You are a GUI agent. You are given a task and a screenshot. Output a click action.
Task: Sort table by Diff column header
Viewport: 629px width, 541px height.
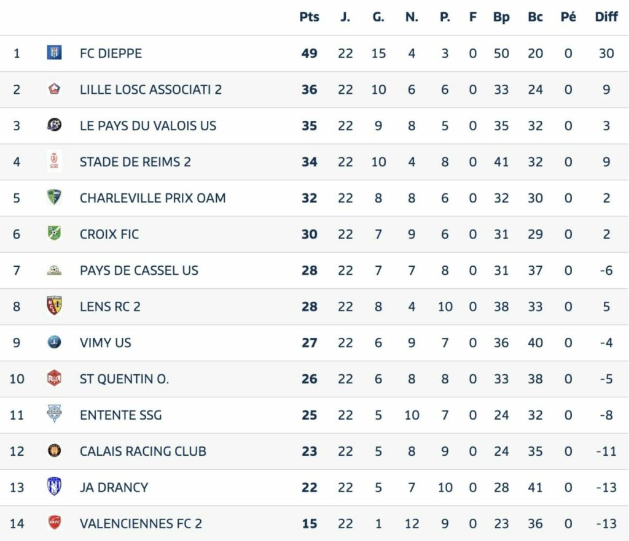coord(606,17)
